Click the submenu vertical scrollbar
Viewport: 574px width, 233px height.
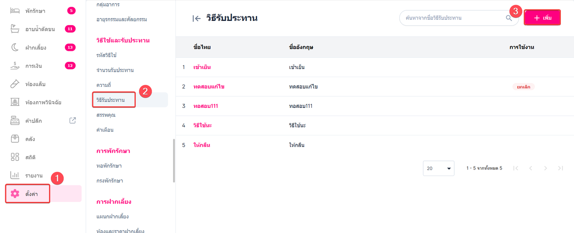point(174,160)
